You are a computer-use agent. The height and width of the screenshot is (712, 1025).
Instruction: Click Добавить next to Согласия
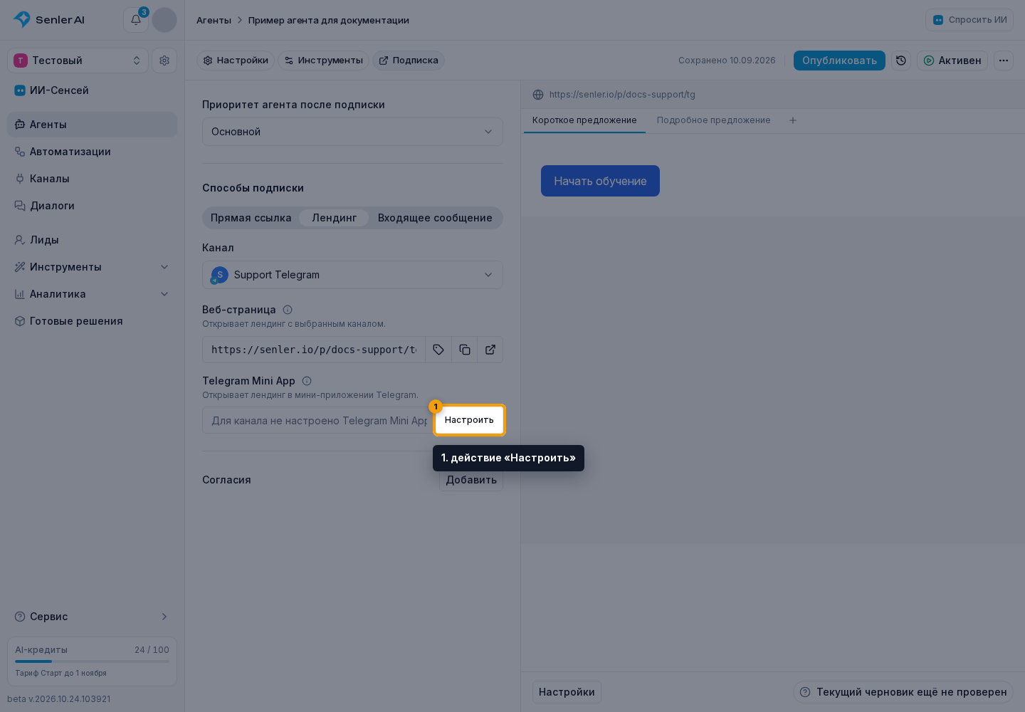(471, 480)
